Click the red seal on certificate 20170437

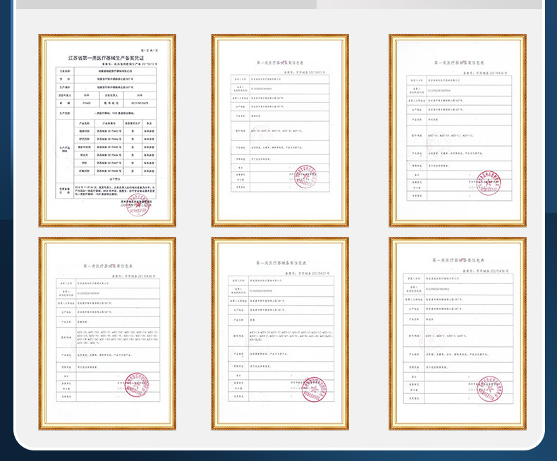(314, 390)
